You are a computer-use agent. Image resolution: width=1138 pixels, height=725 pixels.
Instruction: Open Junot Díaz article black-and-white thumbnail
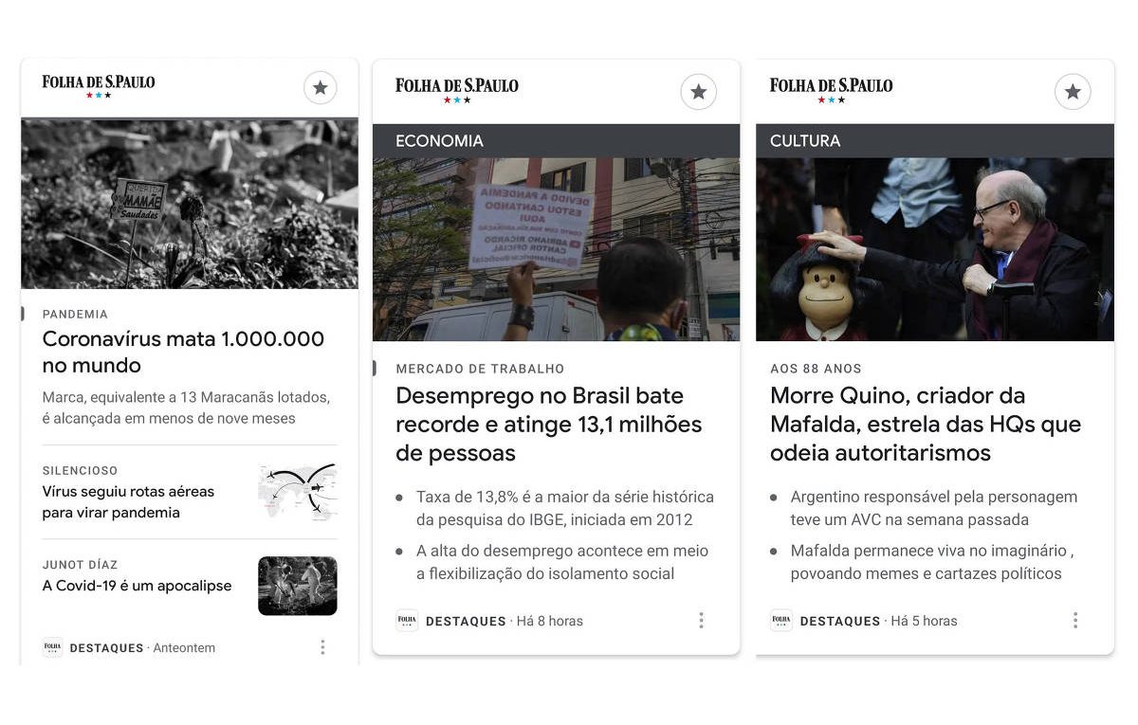click(298, 586)
